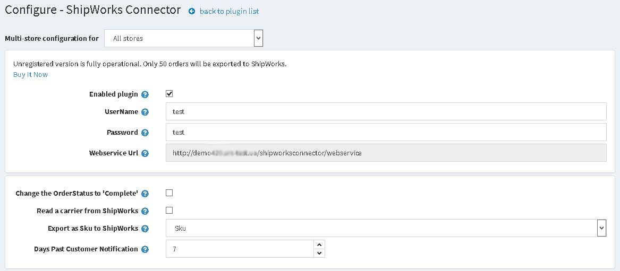Click the 'Password' label text
The image size is (620, 271).
[x=123, y=133]
